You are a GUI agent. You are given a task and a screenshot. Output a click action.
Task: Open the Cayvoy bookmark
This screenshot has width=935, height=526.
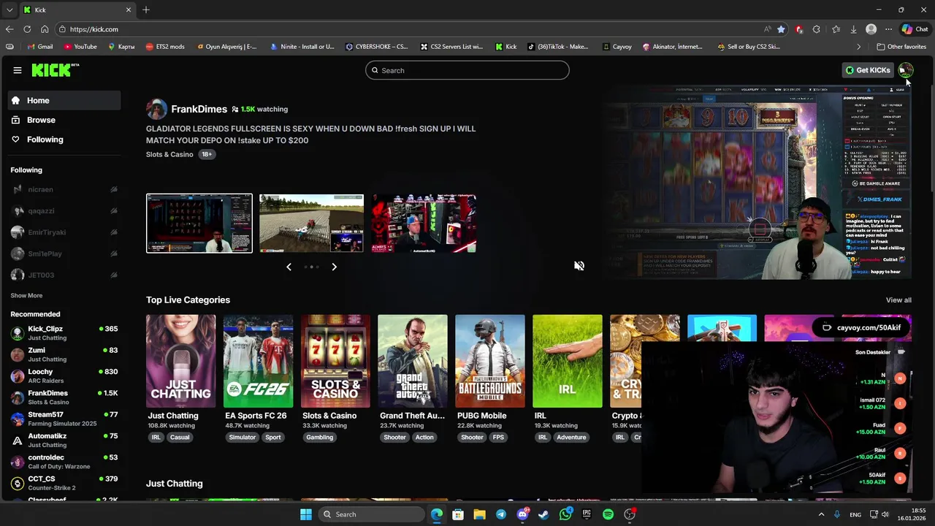tap(617, 47)
